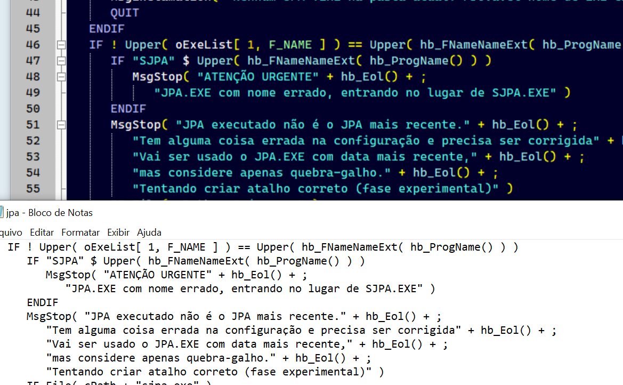Click the ENDIF keyword on line 45

(107, 29)
